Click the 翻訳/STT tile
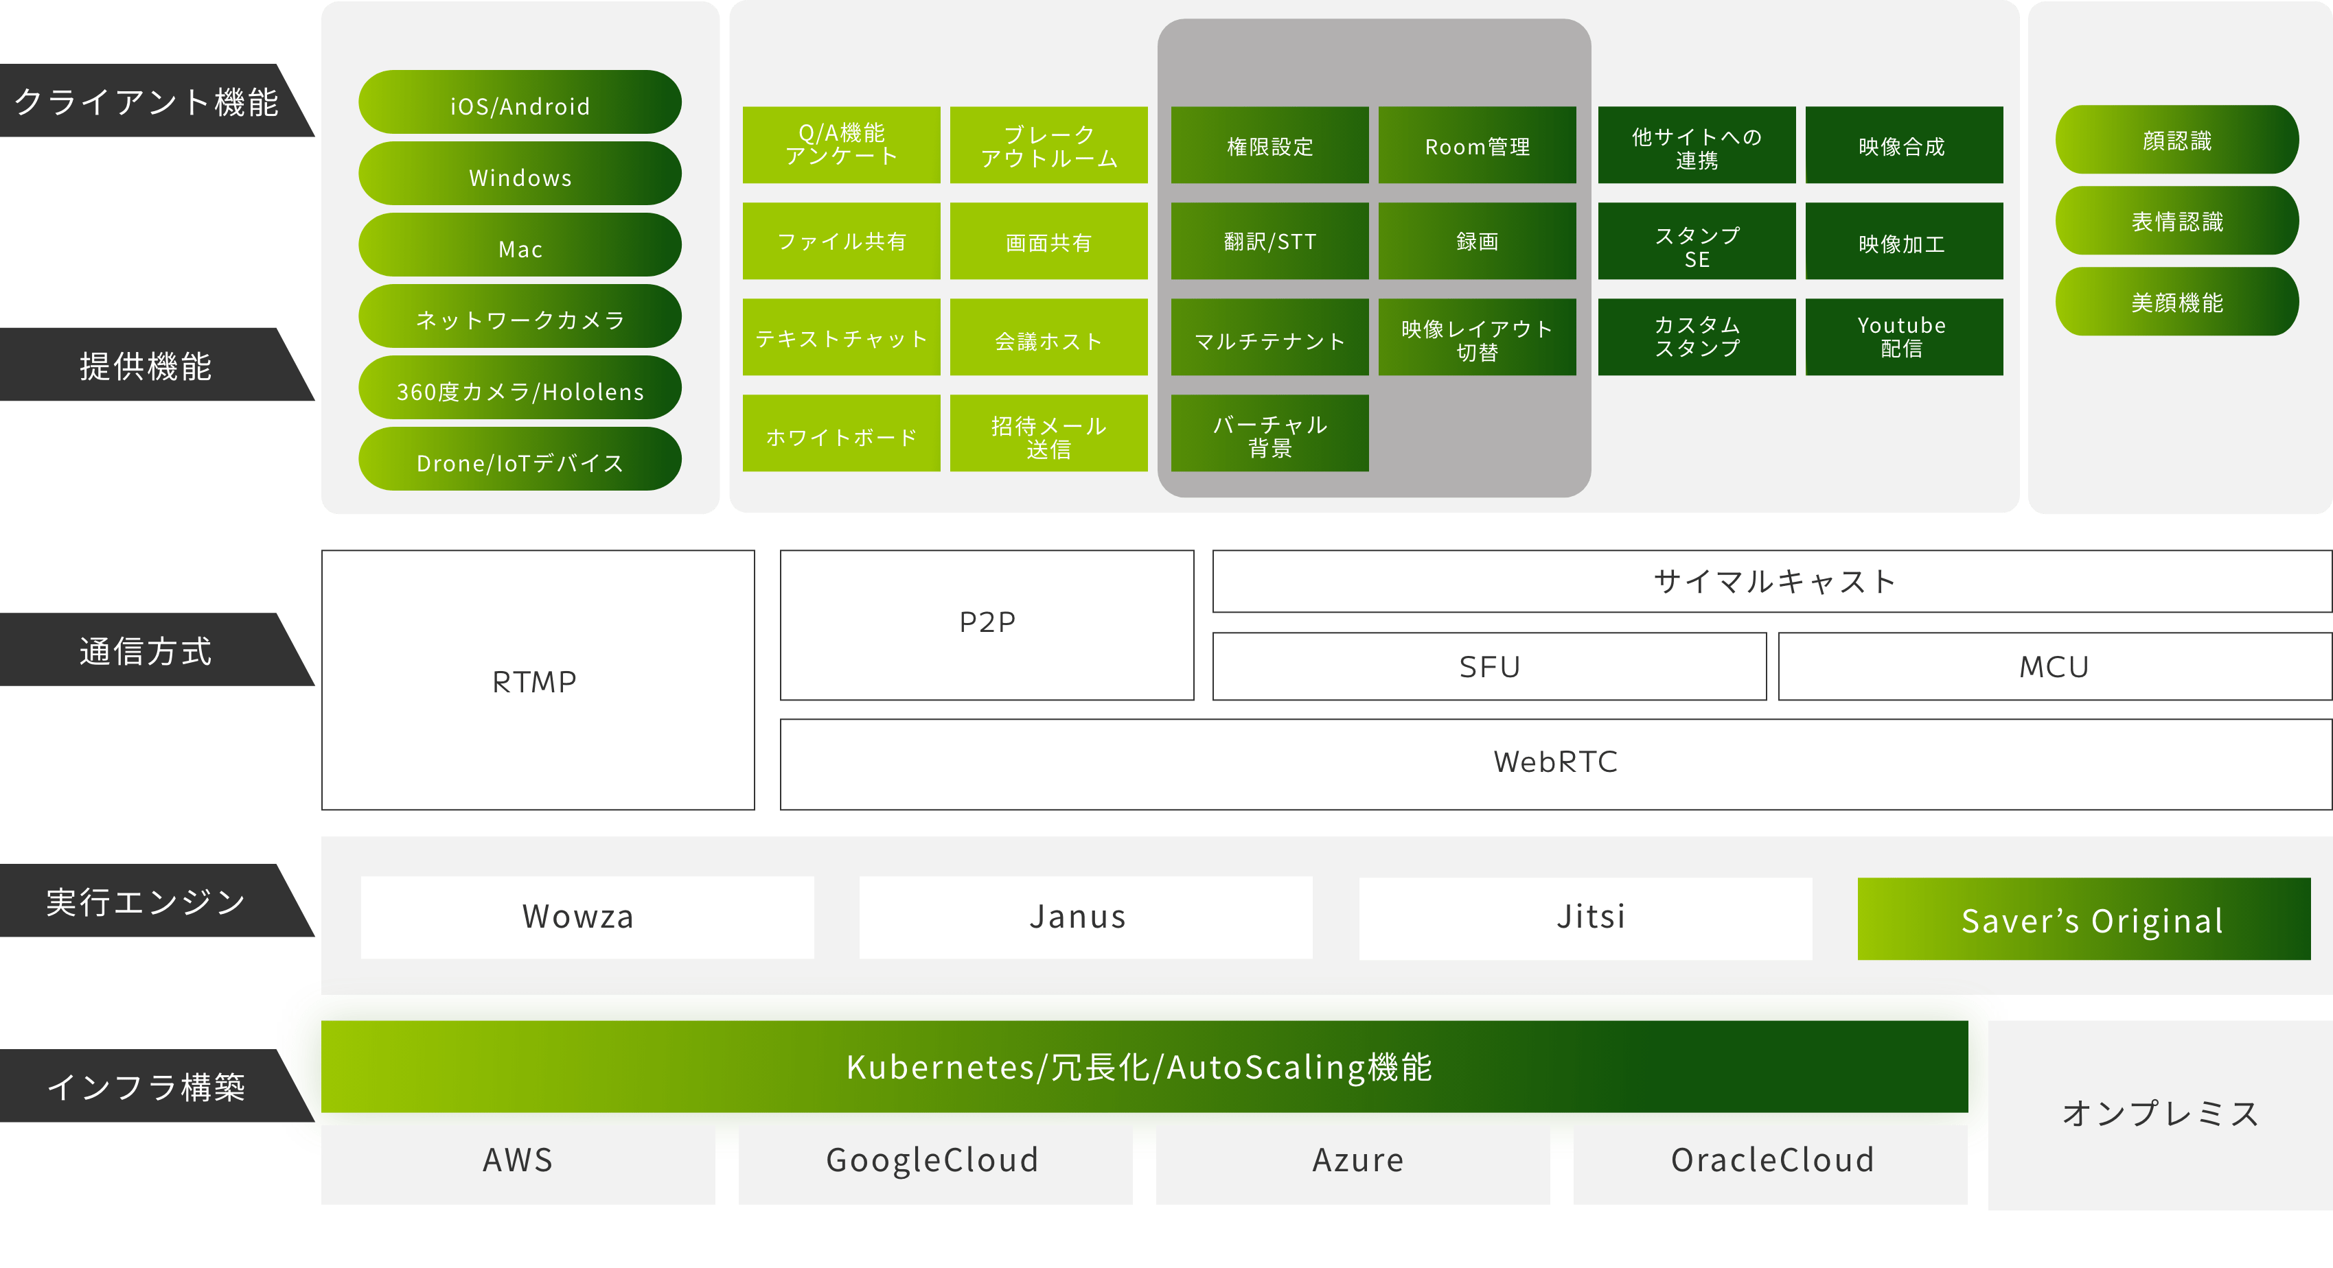This screenshot has height=1268, width=2333. coord(1269,241)
